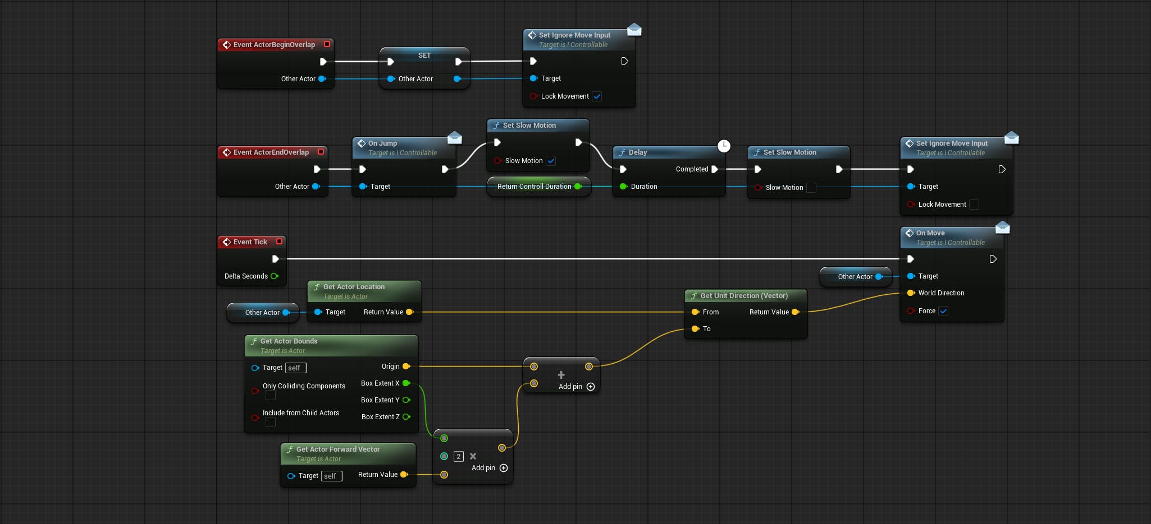Click Delta Seconds output pin on Event Tick
This screenshot has height=524, width=1151.
click(275, 276)
